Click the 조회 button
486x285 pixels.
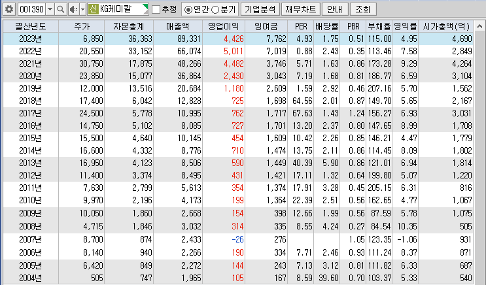pos(363,9)
